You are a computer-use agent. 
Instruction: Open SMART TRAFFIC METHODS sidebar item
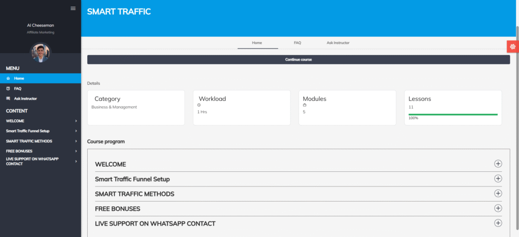pos(41,141)
